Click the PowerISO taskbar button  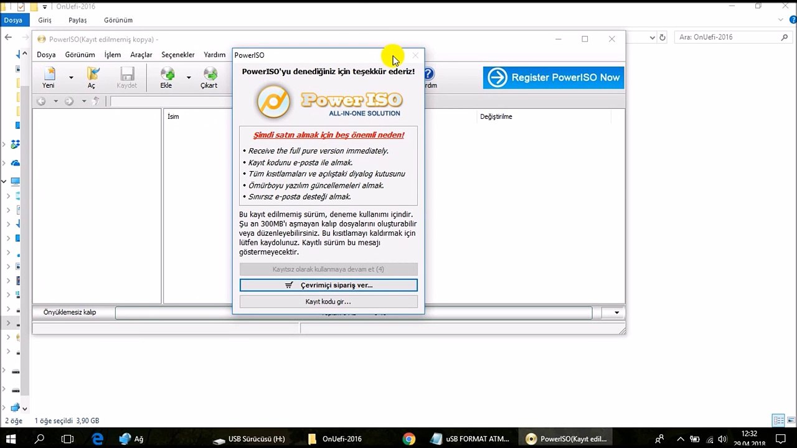point(566,439)
